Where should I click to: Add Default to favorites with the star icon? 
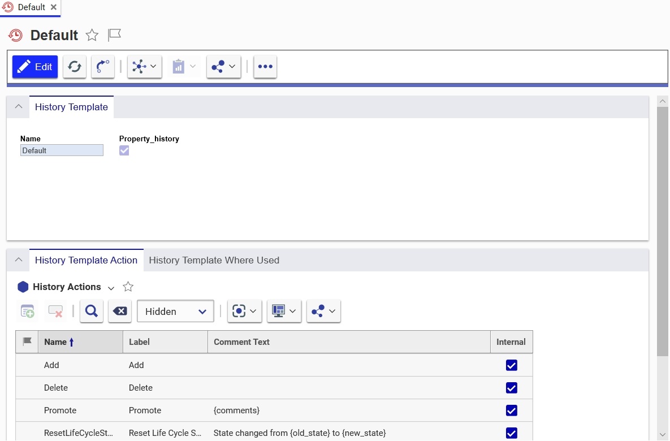point(92,35)
